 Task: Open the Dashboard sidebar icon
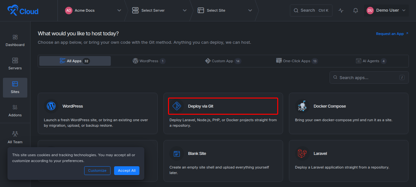point(15,37)
